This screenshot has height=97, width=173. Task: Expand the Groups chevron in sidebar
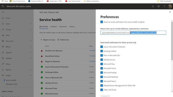point(31,29)
